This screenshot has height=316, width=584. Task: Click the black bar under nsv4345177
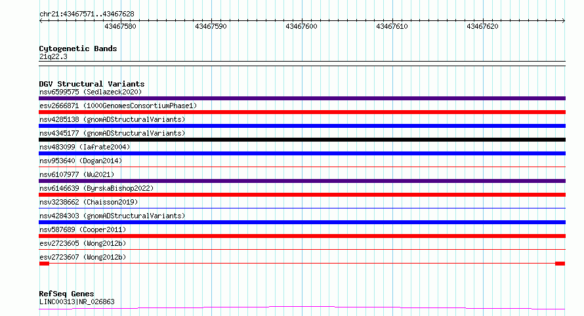pyautogui.click(x=302, y=140)
